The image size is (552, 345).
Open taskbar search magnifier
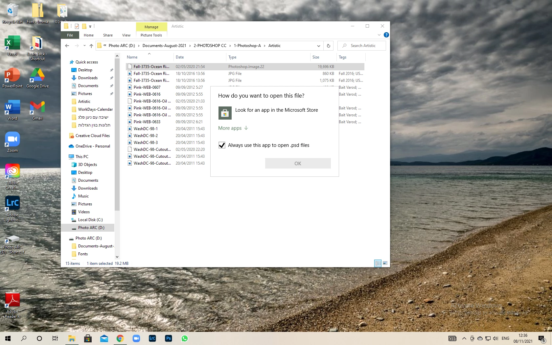pos(24,338)
